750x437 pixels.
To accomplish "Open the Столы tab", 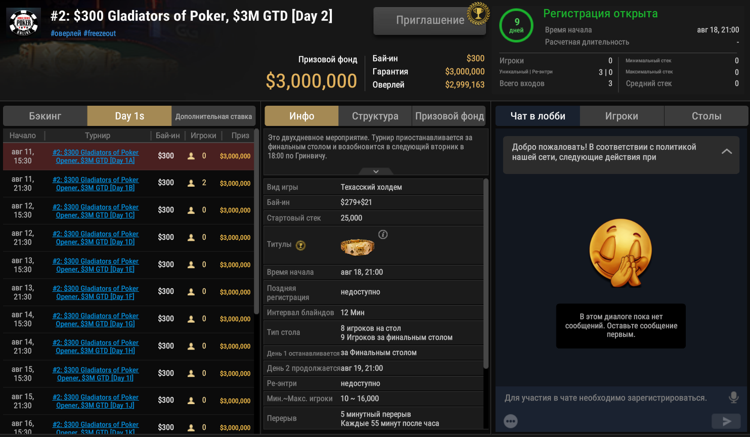I will coord(706,116).
